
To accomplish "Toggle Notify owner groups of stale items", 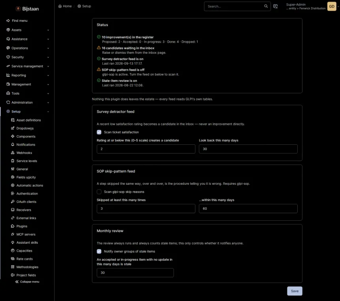I will [99, 251].
